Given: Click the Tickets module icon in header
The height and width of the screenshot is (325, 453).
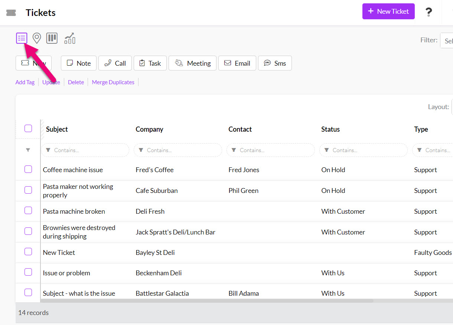Looking at the screenshot, I should [11, 13].
